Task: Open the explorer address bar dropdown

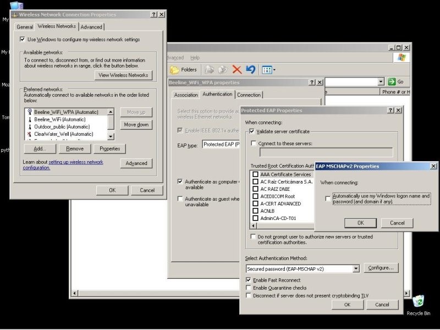Action: coord(381,81)
